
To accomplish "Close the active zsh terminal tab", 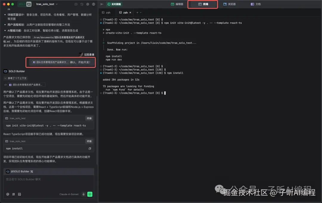I will [x=130, y=13].
